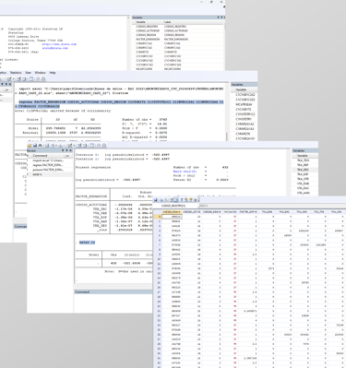
Task: Click the Save icon in Data Editor toolbar
Action: [155, 200]
